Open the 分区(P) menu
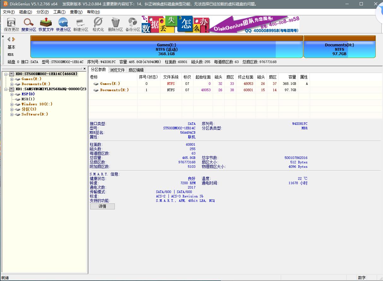383x281 pixels. 43,12
